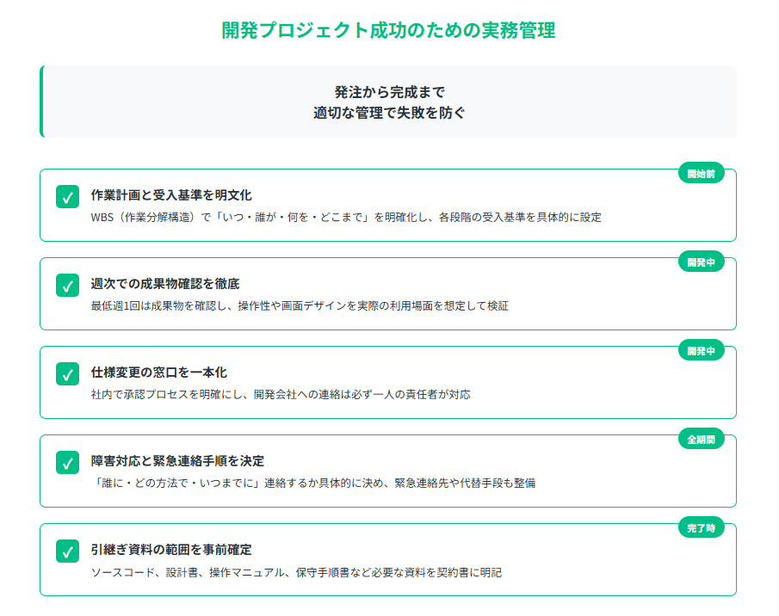Select the heading 引継ぎ資料の範囲を事前確定

(171, 550)
